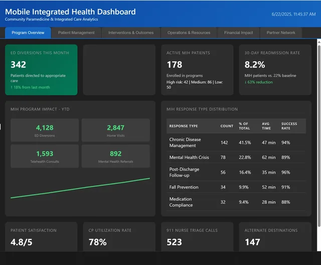Click the MIH Response Type Distribution heading
The image size is (321, 265).
click(202, 109)
